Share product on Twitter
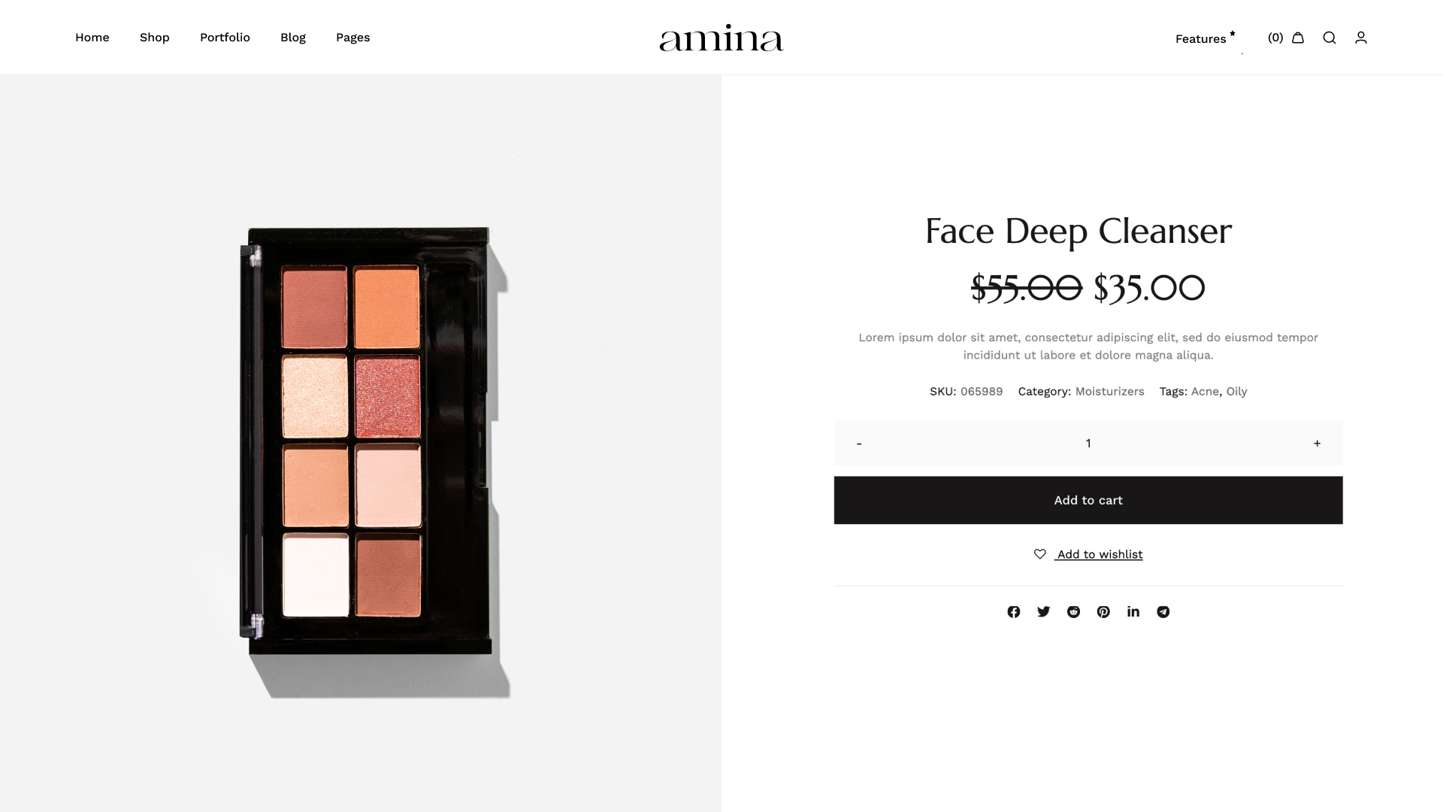 click(x=1043, y=612)
